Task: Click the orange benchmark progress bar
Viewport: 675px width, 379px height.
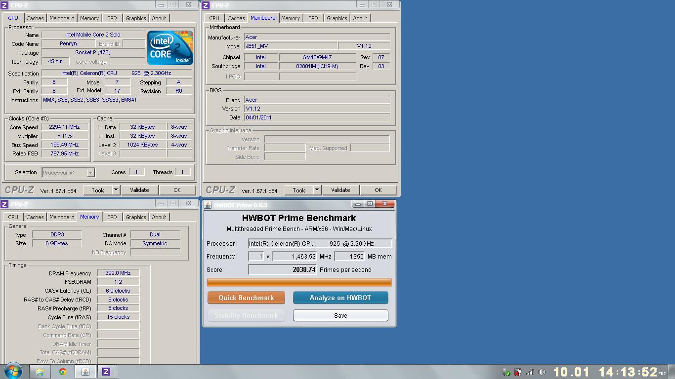Action: click(299, 282)
